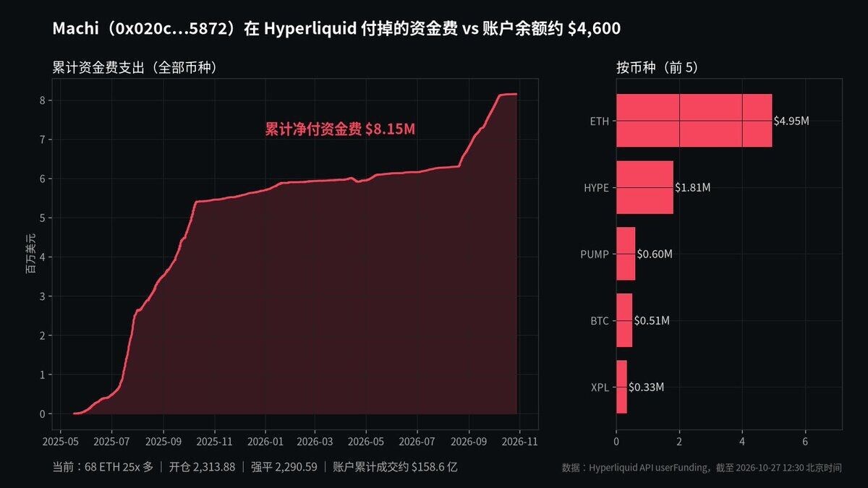Click the "ETH" axis label
The height and width of the screenshot is (488, 868).
click(x=600, y=121)
